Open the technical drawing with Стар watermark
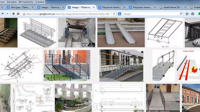This screenshot has height=112, width=200. [x=119, y=98]
